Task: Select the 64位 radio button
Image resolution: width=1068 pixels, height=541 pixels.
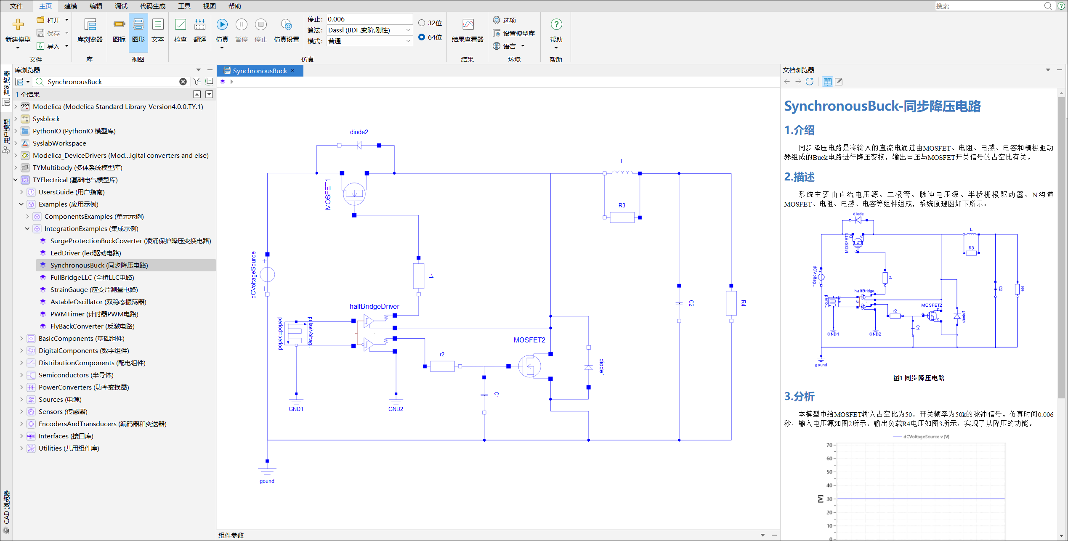Action: point(422,37)
